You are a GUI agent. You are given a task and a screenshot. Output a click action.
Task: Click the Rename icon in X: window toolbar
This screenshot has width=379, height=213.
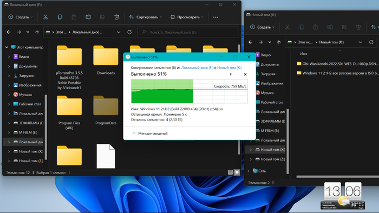pyautogui.click(x=330, y=27)
